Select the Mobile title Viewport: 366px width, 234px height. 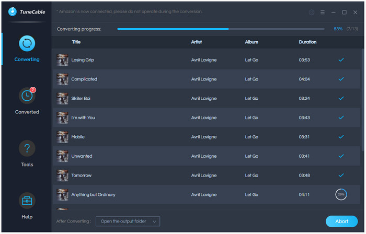pos(78,137)
